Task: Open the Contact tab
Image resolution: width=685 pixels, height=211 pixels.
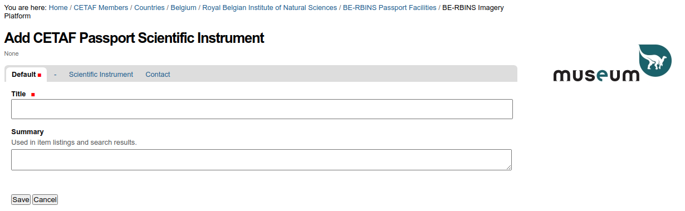Action: click(158, 74)
